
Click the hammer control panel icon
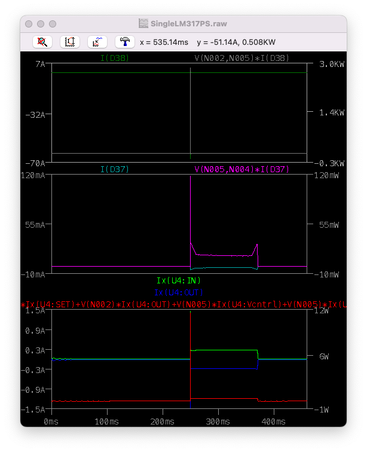tap(125, 42)
